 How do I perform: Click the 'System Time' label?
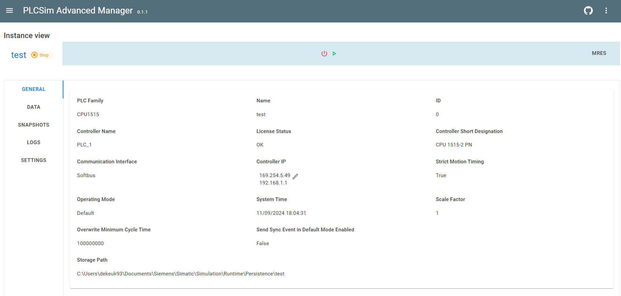tap(272, 199)
